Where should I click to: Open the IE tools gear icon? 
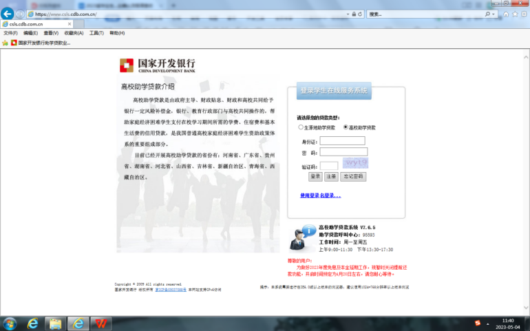[x=523, y=14]
